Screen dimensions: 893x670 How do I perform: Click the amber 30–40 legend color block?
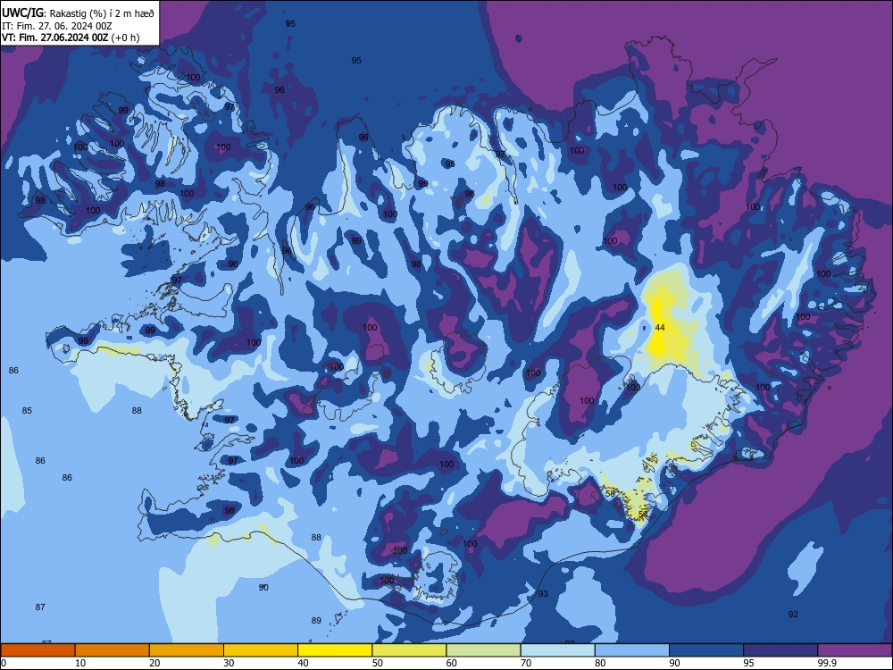point(261,650)
